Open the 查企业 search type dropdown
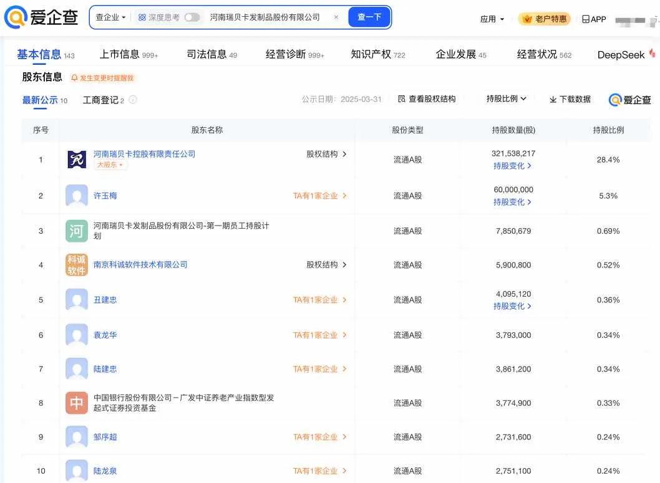The height and width of the screenshot is (483, 660). click(x=110, y=17)
